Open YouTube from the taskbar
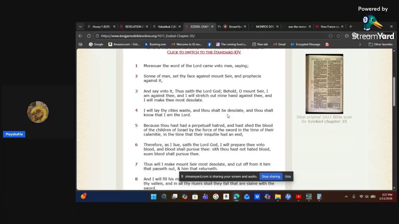 point(298,197)
